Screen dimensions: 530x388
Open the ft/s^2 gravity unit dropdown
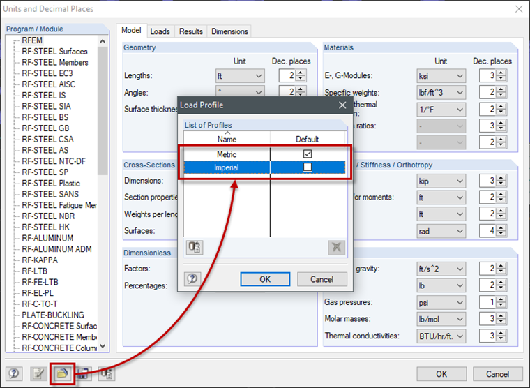(x=441, y=269)
